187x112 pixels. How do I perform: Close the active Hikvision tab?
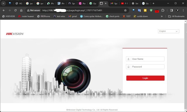(106, 3)
